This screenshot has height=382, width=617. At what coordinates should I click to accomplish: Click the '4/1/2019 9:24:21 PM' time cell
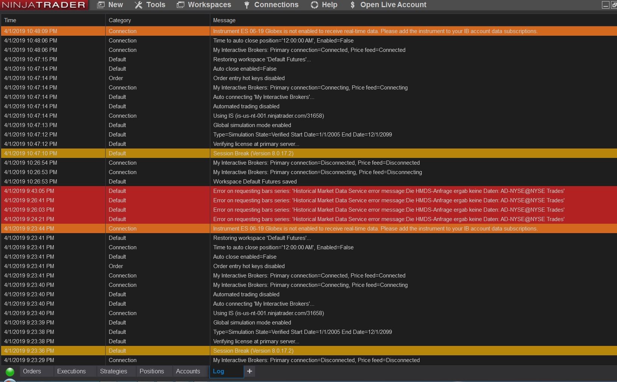click(29, 219)
